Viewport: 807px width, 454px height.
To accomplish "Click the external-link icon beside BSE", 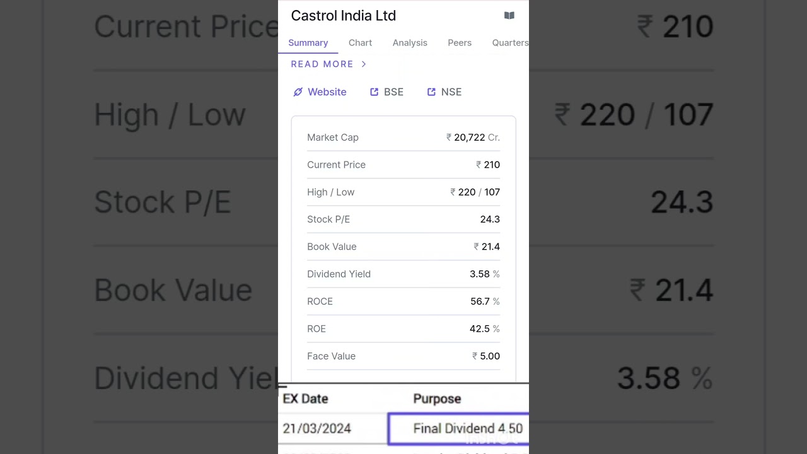I will tap(374, 92).
